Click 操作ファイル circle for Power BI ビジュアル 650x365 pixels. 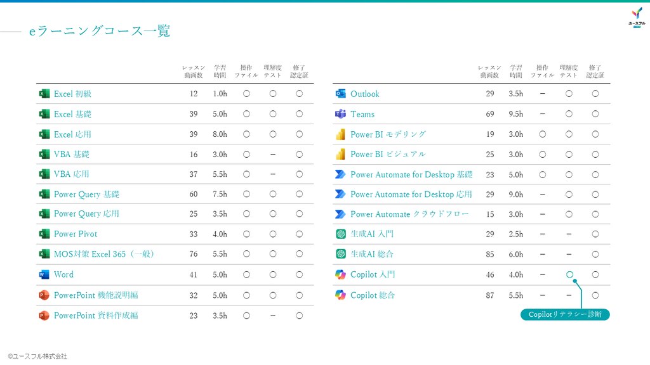[542, 155]
